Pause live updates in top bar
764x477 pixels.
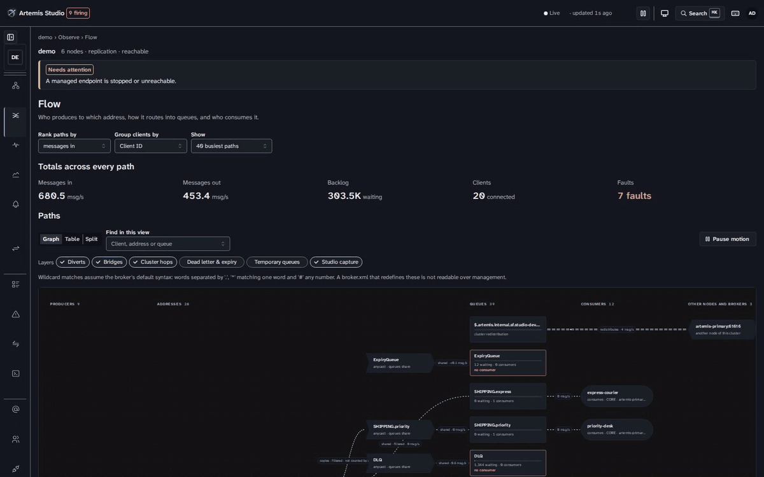(x=643, y=13)
